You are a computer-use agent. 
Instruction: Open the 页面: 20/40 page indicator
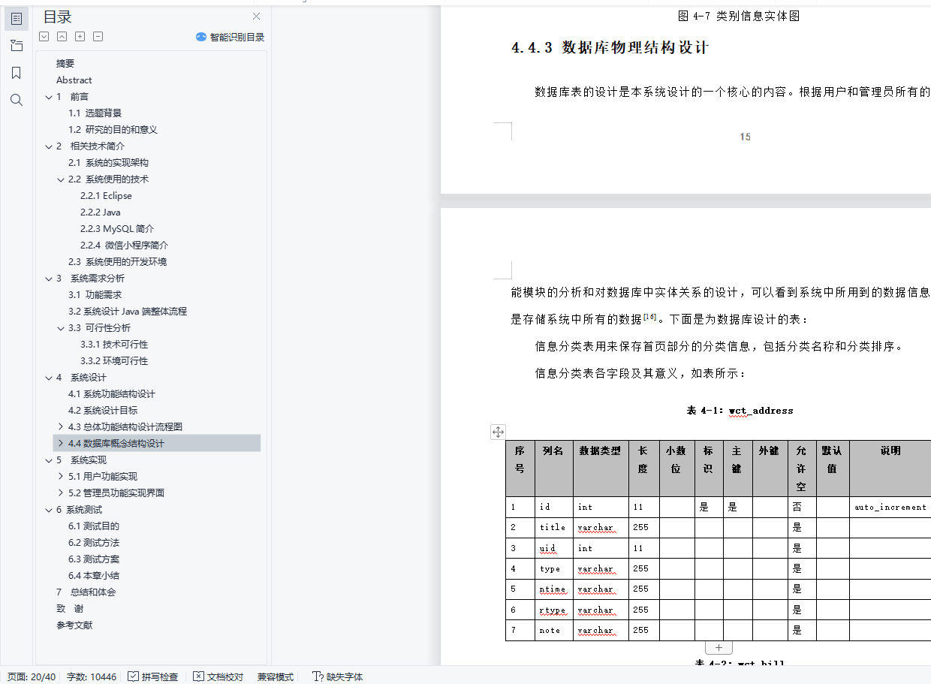tap(32, 676)
